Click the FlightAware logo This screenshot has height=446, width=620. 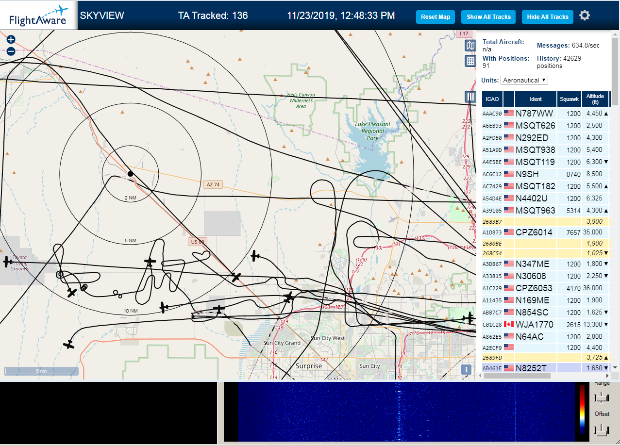(x=39, y=16)
